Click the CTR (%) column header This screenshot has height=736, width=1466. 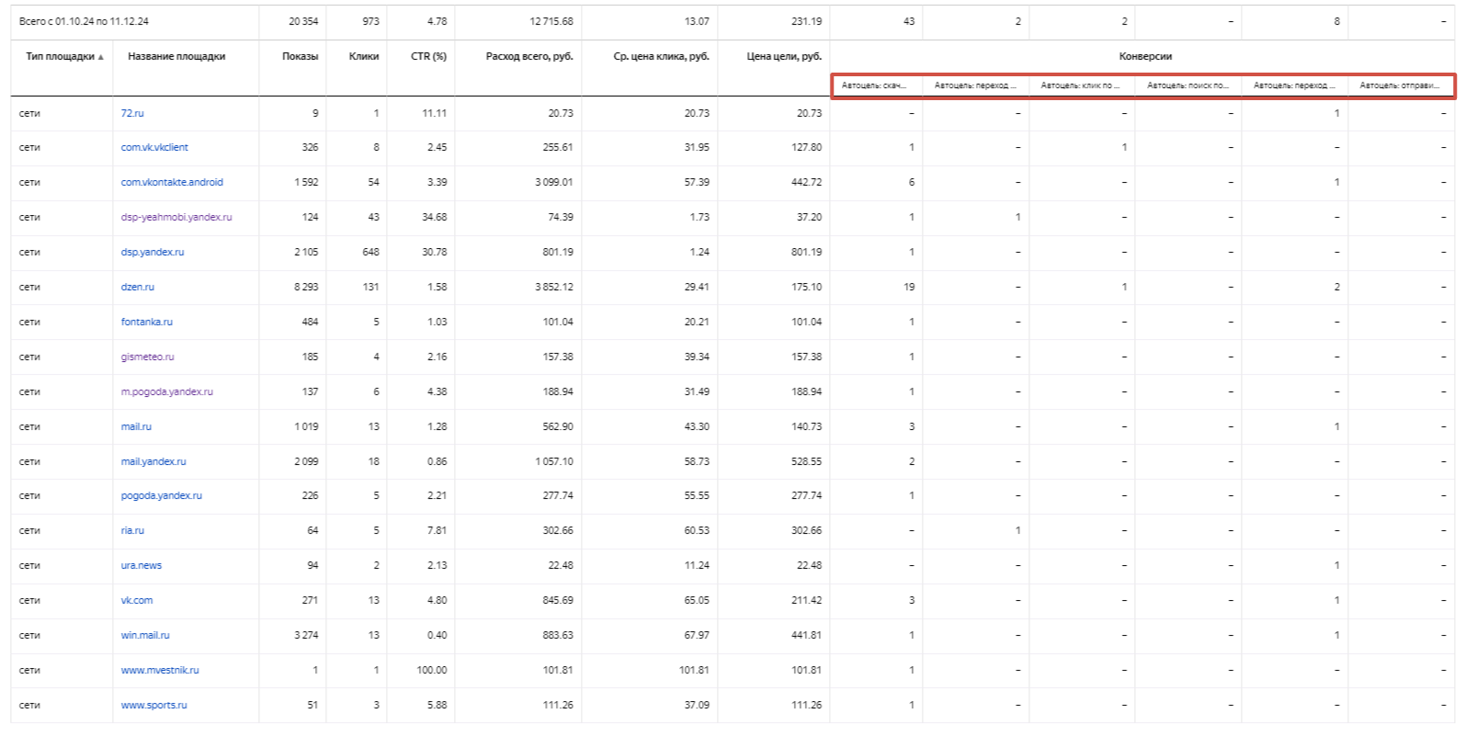(x=428, y=56)
